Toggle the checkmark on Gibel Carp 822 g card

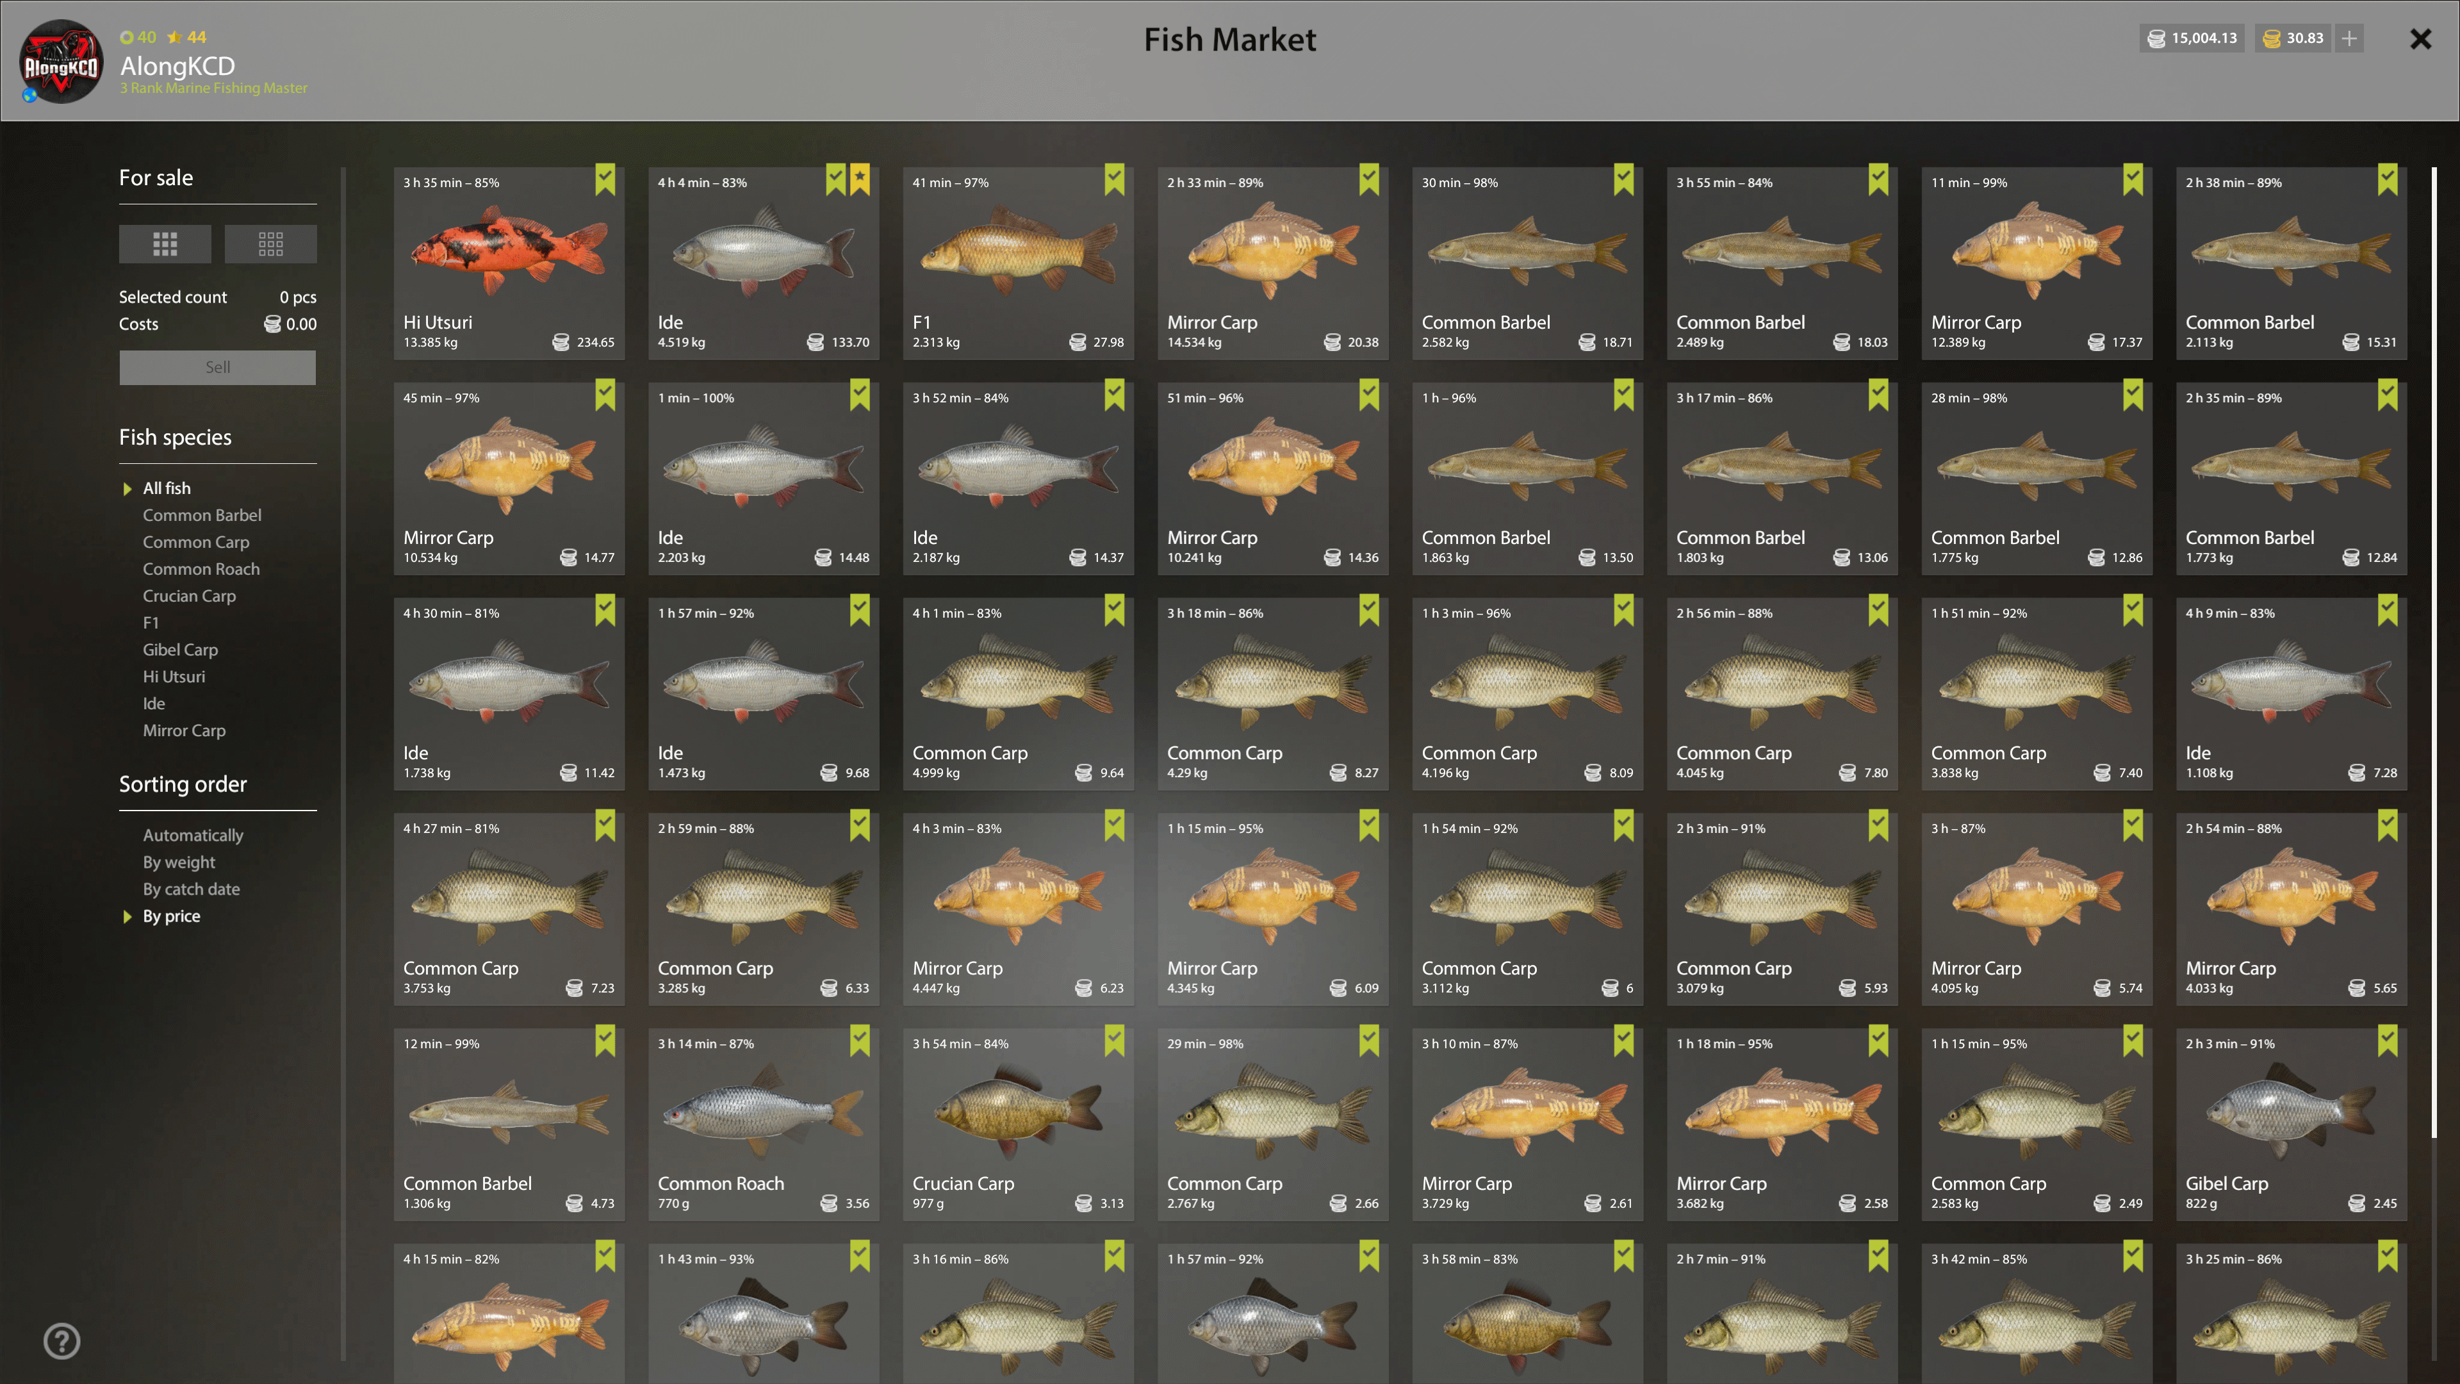click(2388, 1040)
